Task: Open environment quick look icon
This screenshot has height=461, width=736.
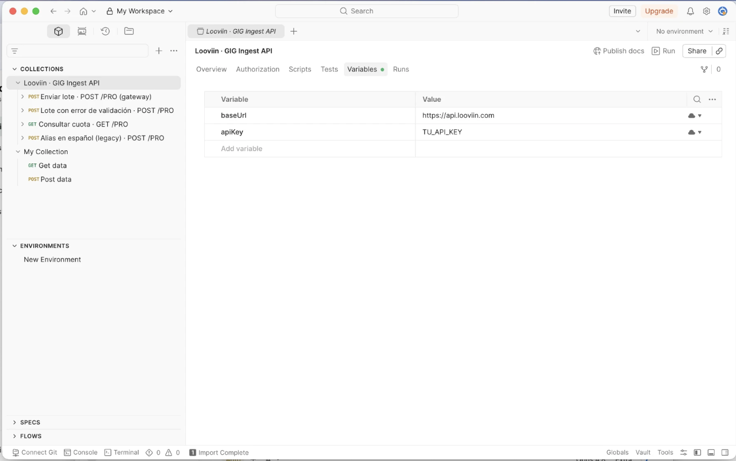Action: coord(726,31)
